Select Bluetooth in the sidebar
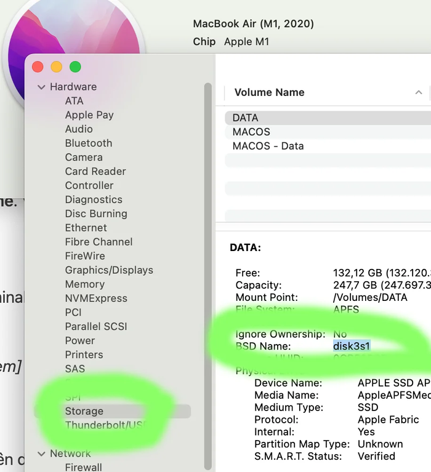The height and width of the screenshot is (472, 431). click(x=89, y=143)
